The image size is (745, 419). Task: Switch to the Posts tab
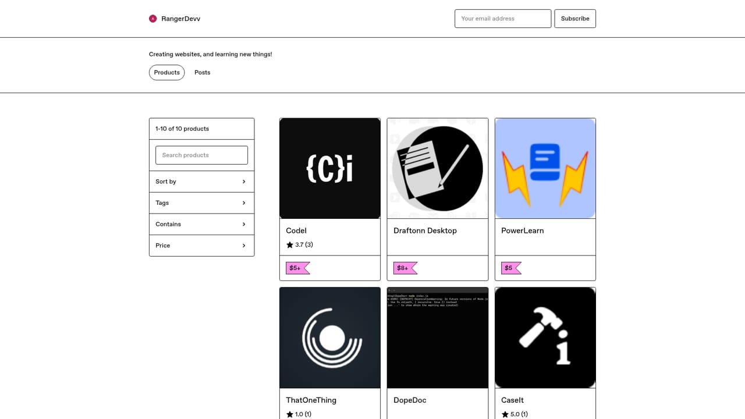203,73
